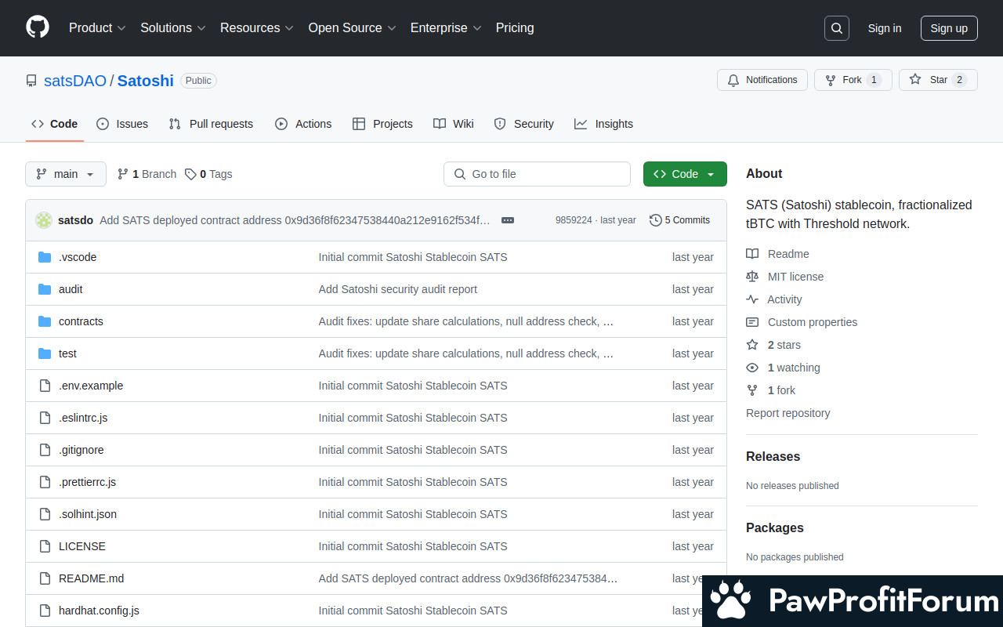Expand the green Code dropdown
Viewport: 1003px width, 627px height.
[685, 174]
